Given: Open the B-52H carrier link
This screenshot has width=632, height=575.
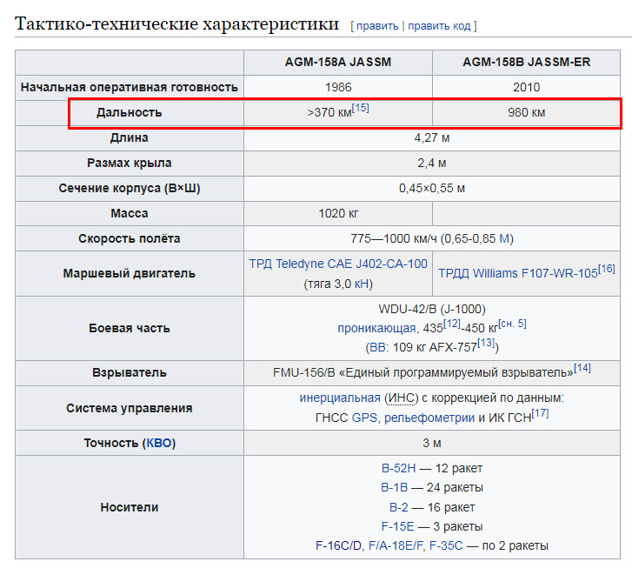Looking at the screenshot, I should click(x=398, y=468).
